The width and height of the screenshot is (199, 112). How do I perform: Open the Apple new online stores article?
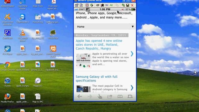pyautogui.click(x=99, y=44)
